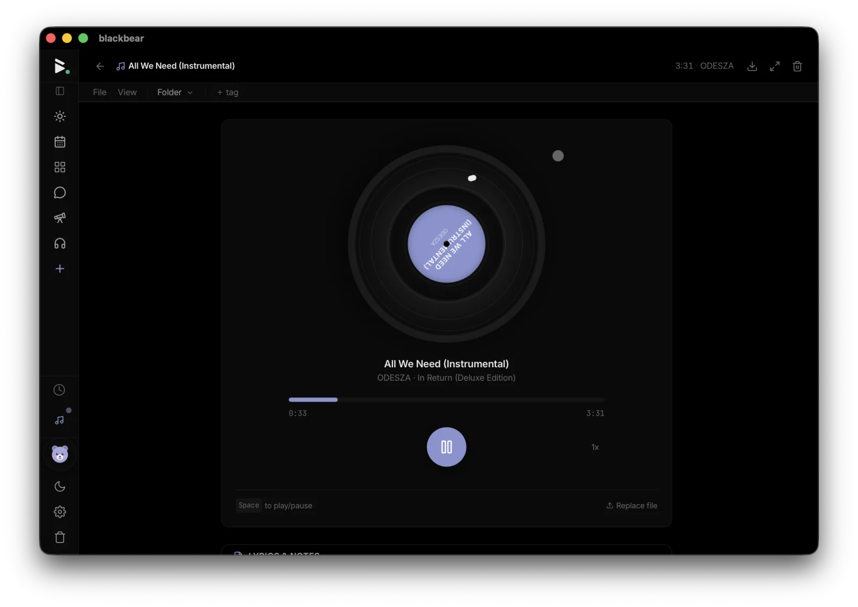Download the track with the download icon
The image size is (858, 607).
pyautogui.click(x=752, y=66)
